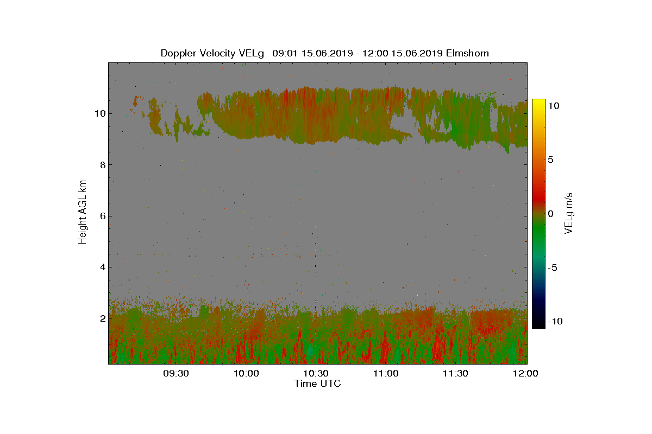Screen dimensions: 652x434
Task: Click the height tick label 10
Action: (99, 113)
